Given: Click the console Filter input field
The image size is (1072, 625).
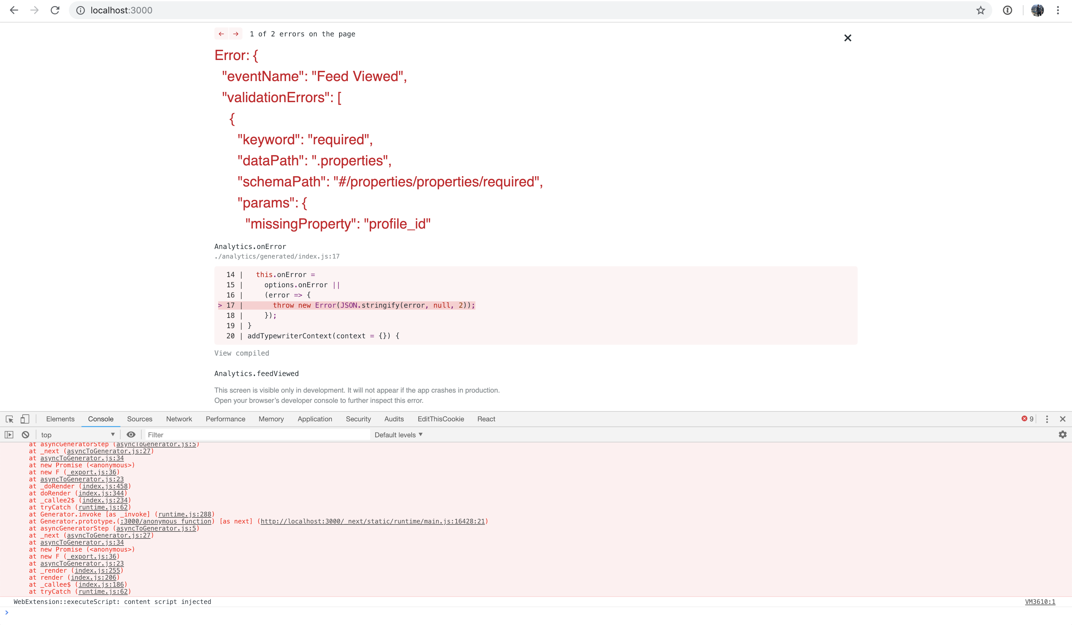Looking at the screenshot, I should [258, 435].
